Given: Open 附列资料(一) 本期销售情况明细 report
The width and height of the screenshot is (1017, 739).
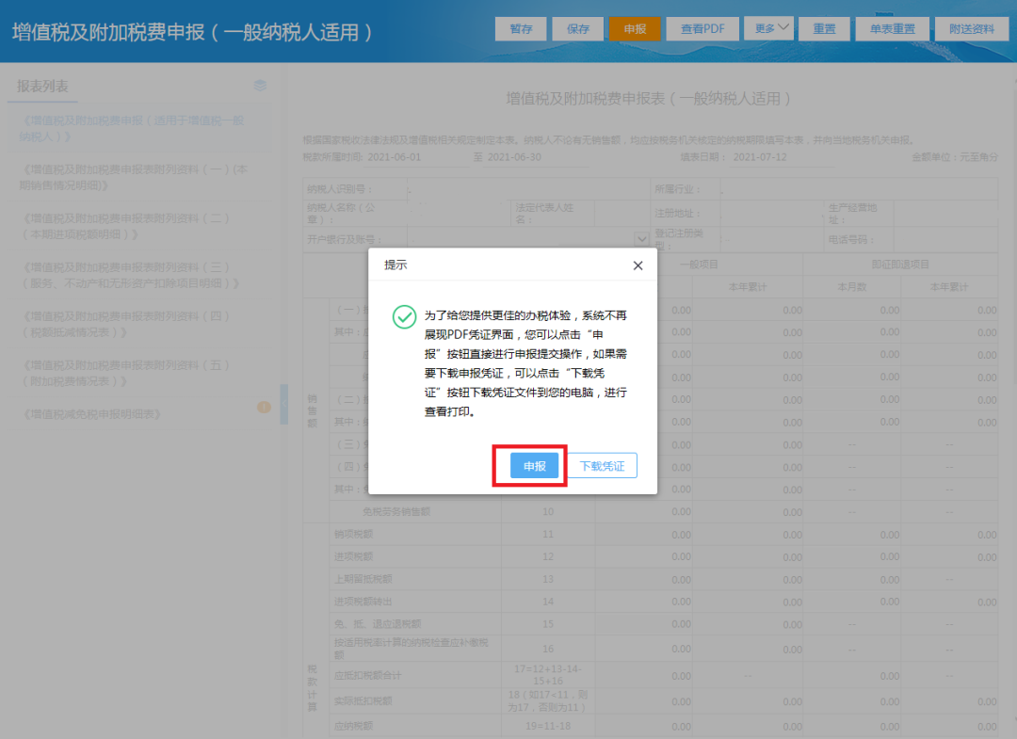Looking at the screenshot, I should pyautogui.click(x=138, y=177).
